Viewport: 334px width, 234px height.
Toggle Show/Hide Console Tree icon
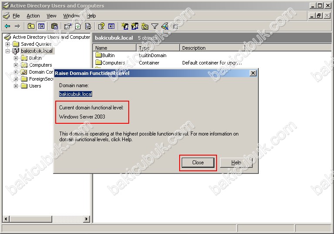[41, 26]
